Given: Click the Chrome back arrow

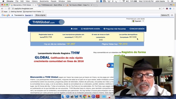Looking at the screenshot, I should [x=2, y=9].
